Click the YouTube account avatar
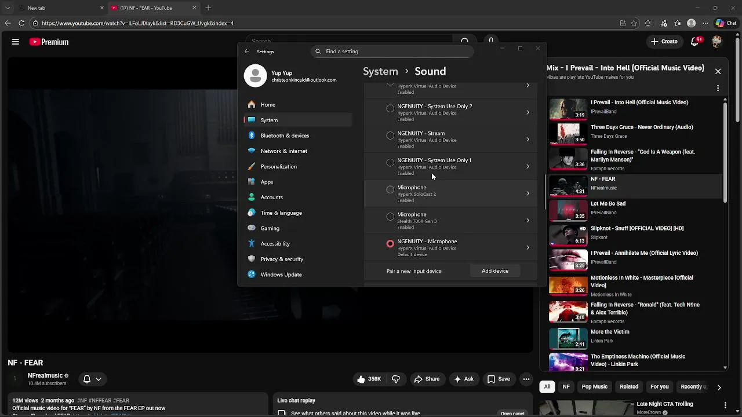742x417 pixels. (x=717, y=42)
